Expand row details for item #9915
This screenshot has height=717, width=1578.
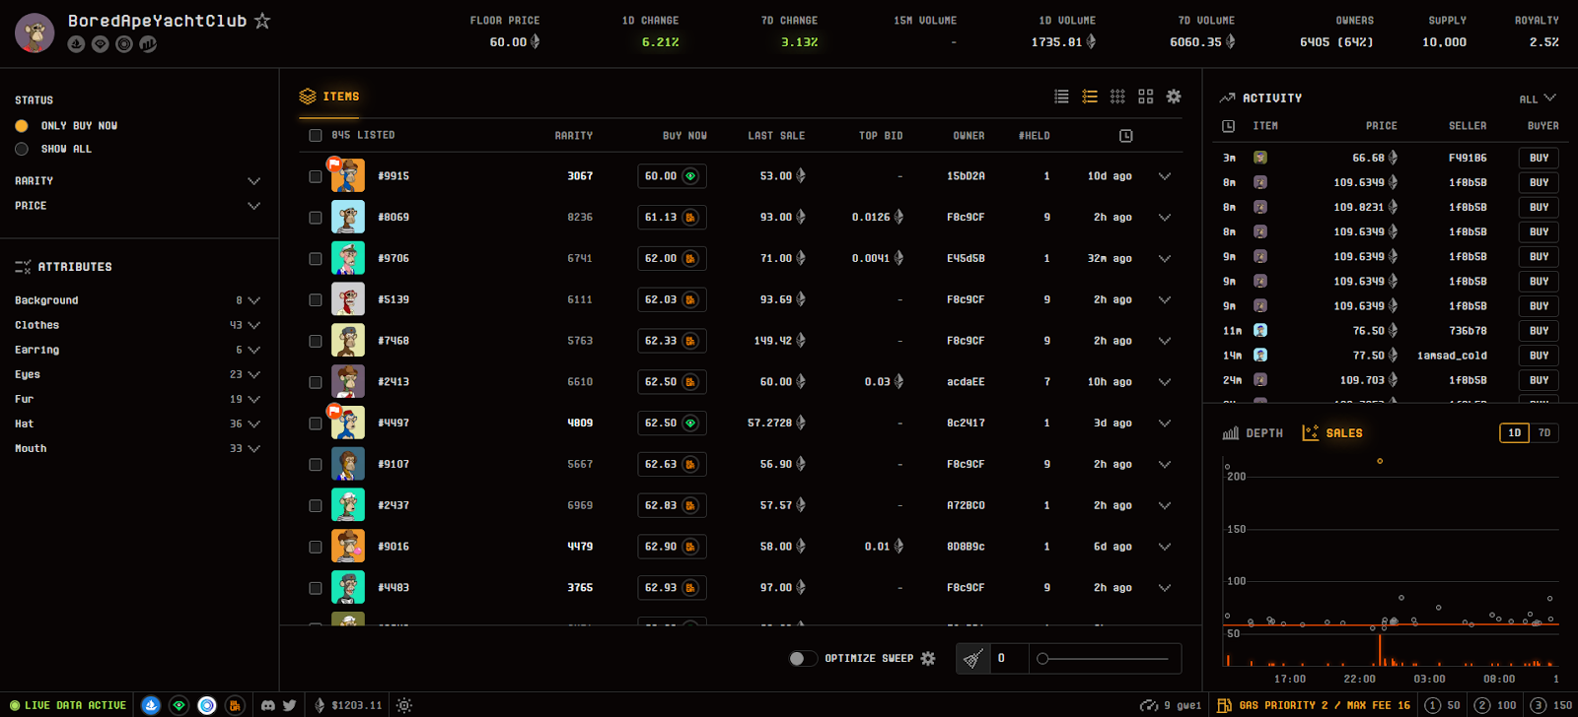tap(1165, 176)
